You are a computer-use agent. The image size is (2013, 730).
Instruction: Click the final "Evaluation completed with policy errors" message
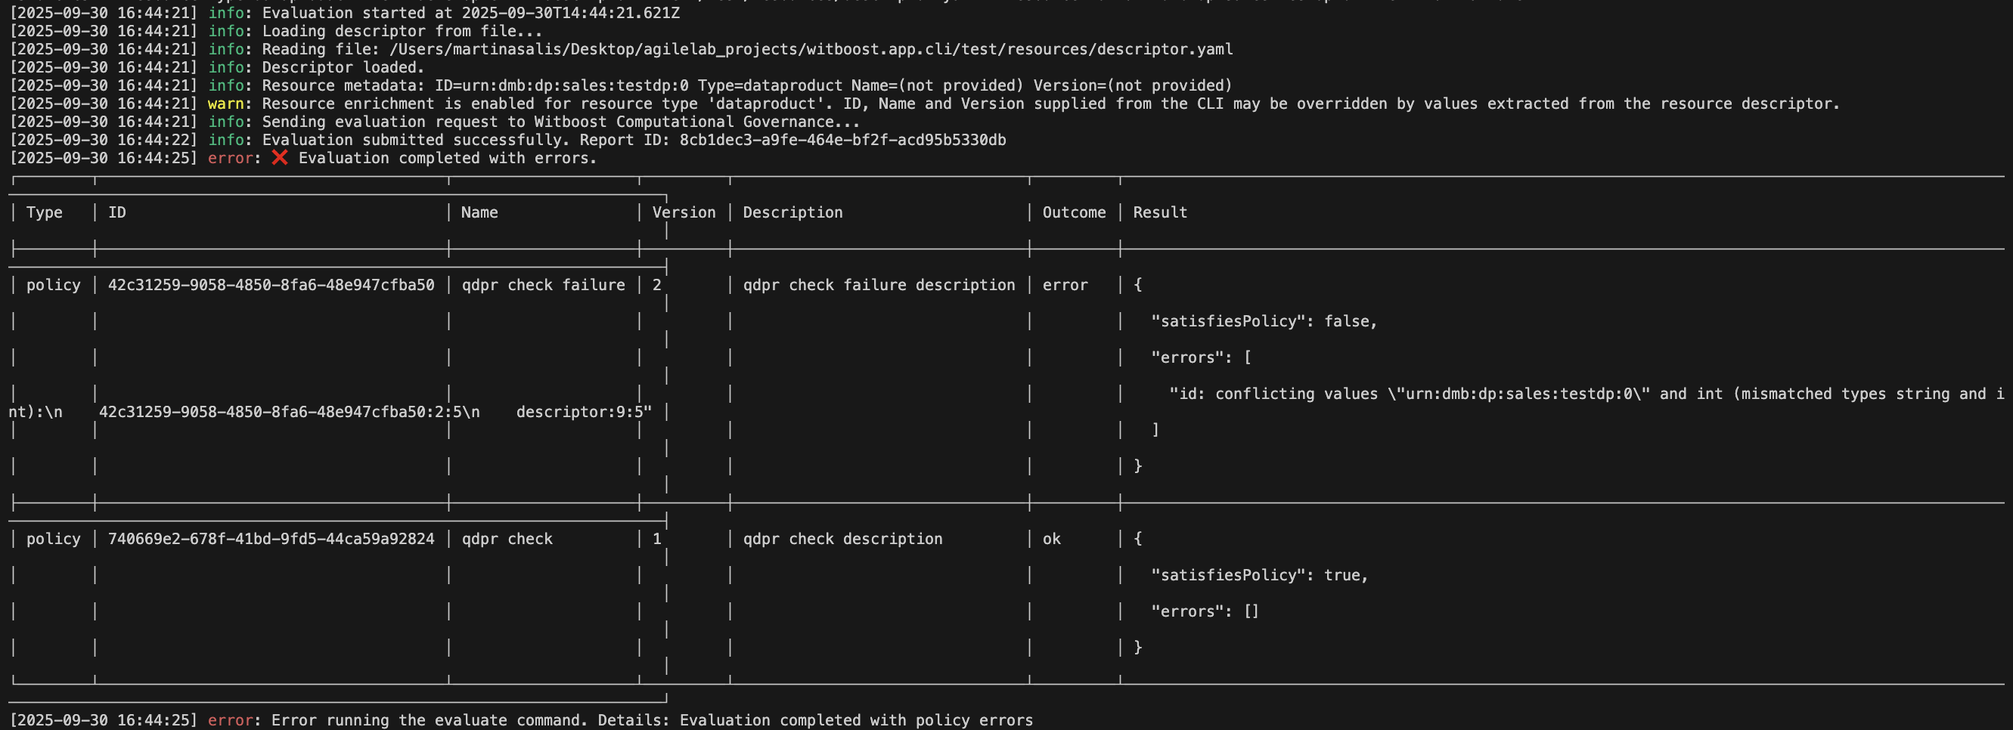click(x=856, y=720)
